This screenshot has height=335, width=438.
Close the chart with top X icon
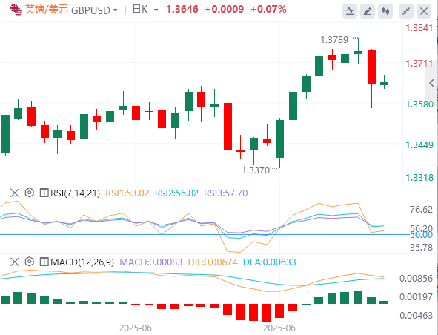pos(424,11)
